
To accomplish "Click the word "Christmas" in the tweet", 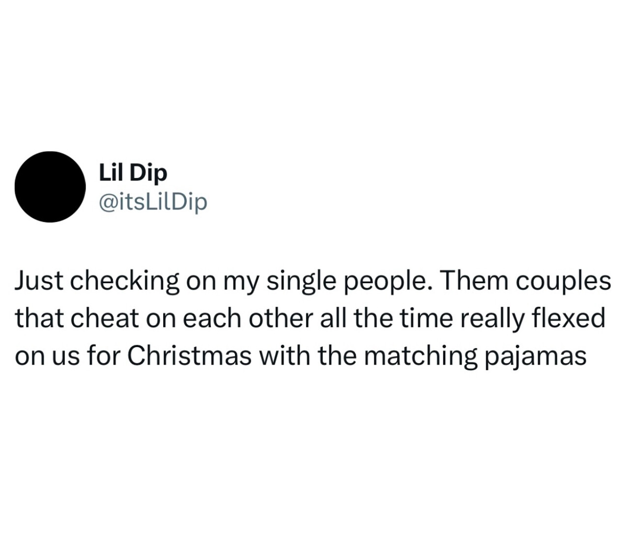I will 190,356.
